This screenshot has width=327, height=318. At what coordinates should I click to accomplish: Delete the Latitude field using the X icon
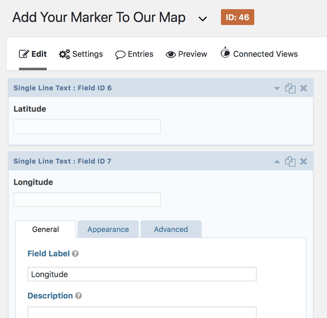coord(303,88)
